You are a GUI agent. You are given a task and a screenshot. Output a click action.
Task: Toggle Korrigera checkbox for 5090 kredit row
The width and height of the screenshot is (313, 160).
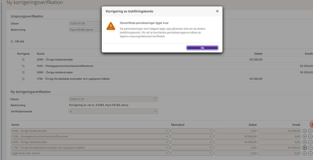click(23, 72)
